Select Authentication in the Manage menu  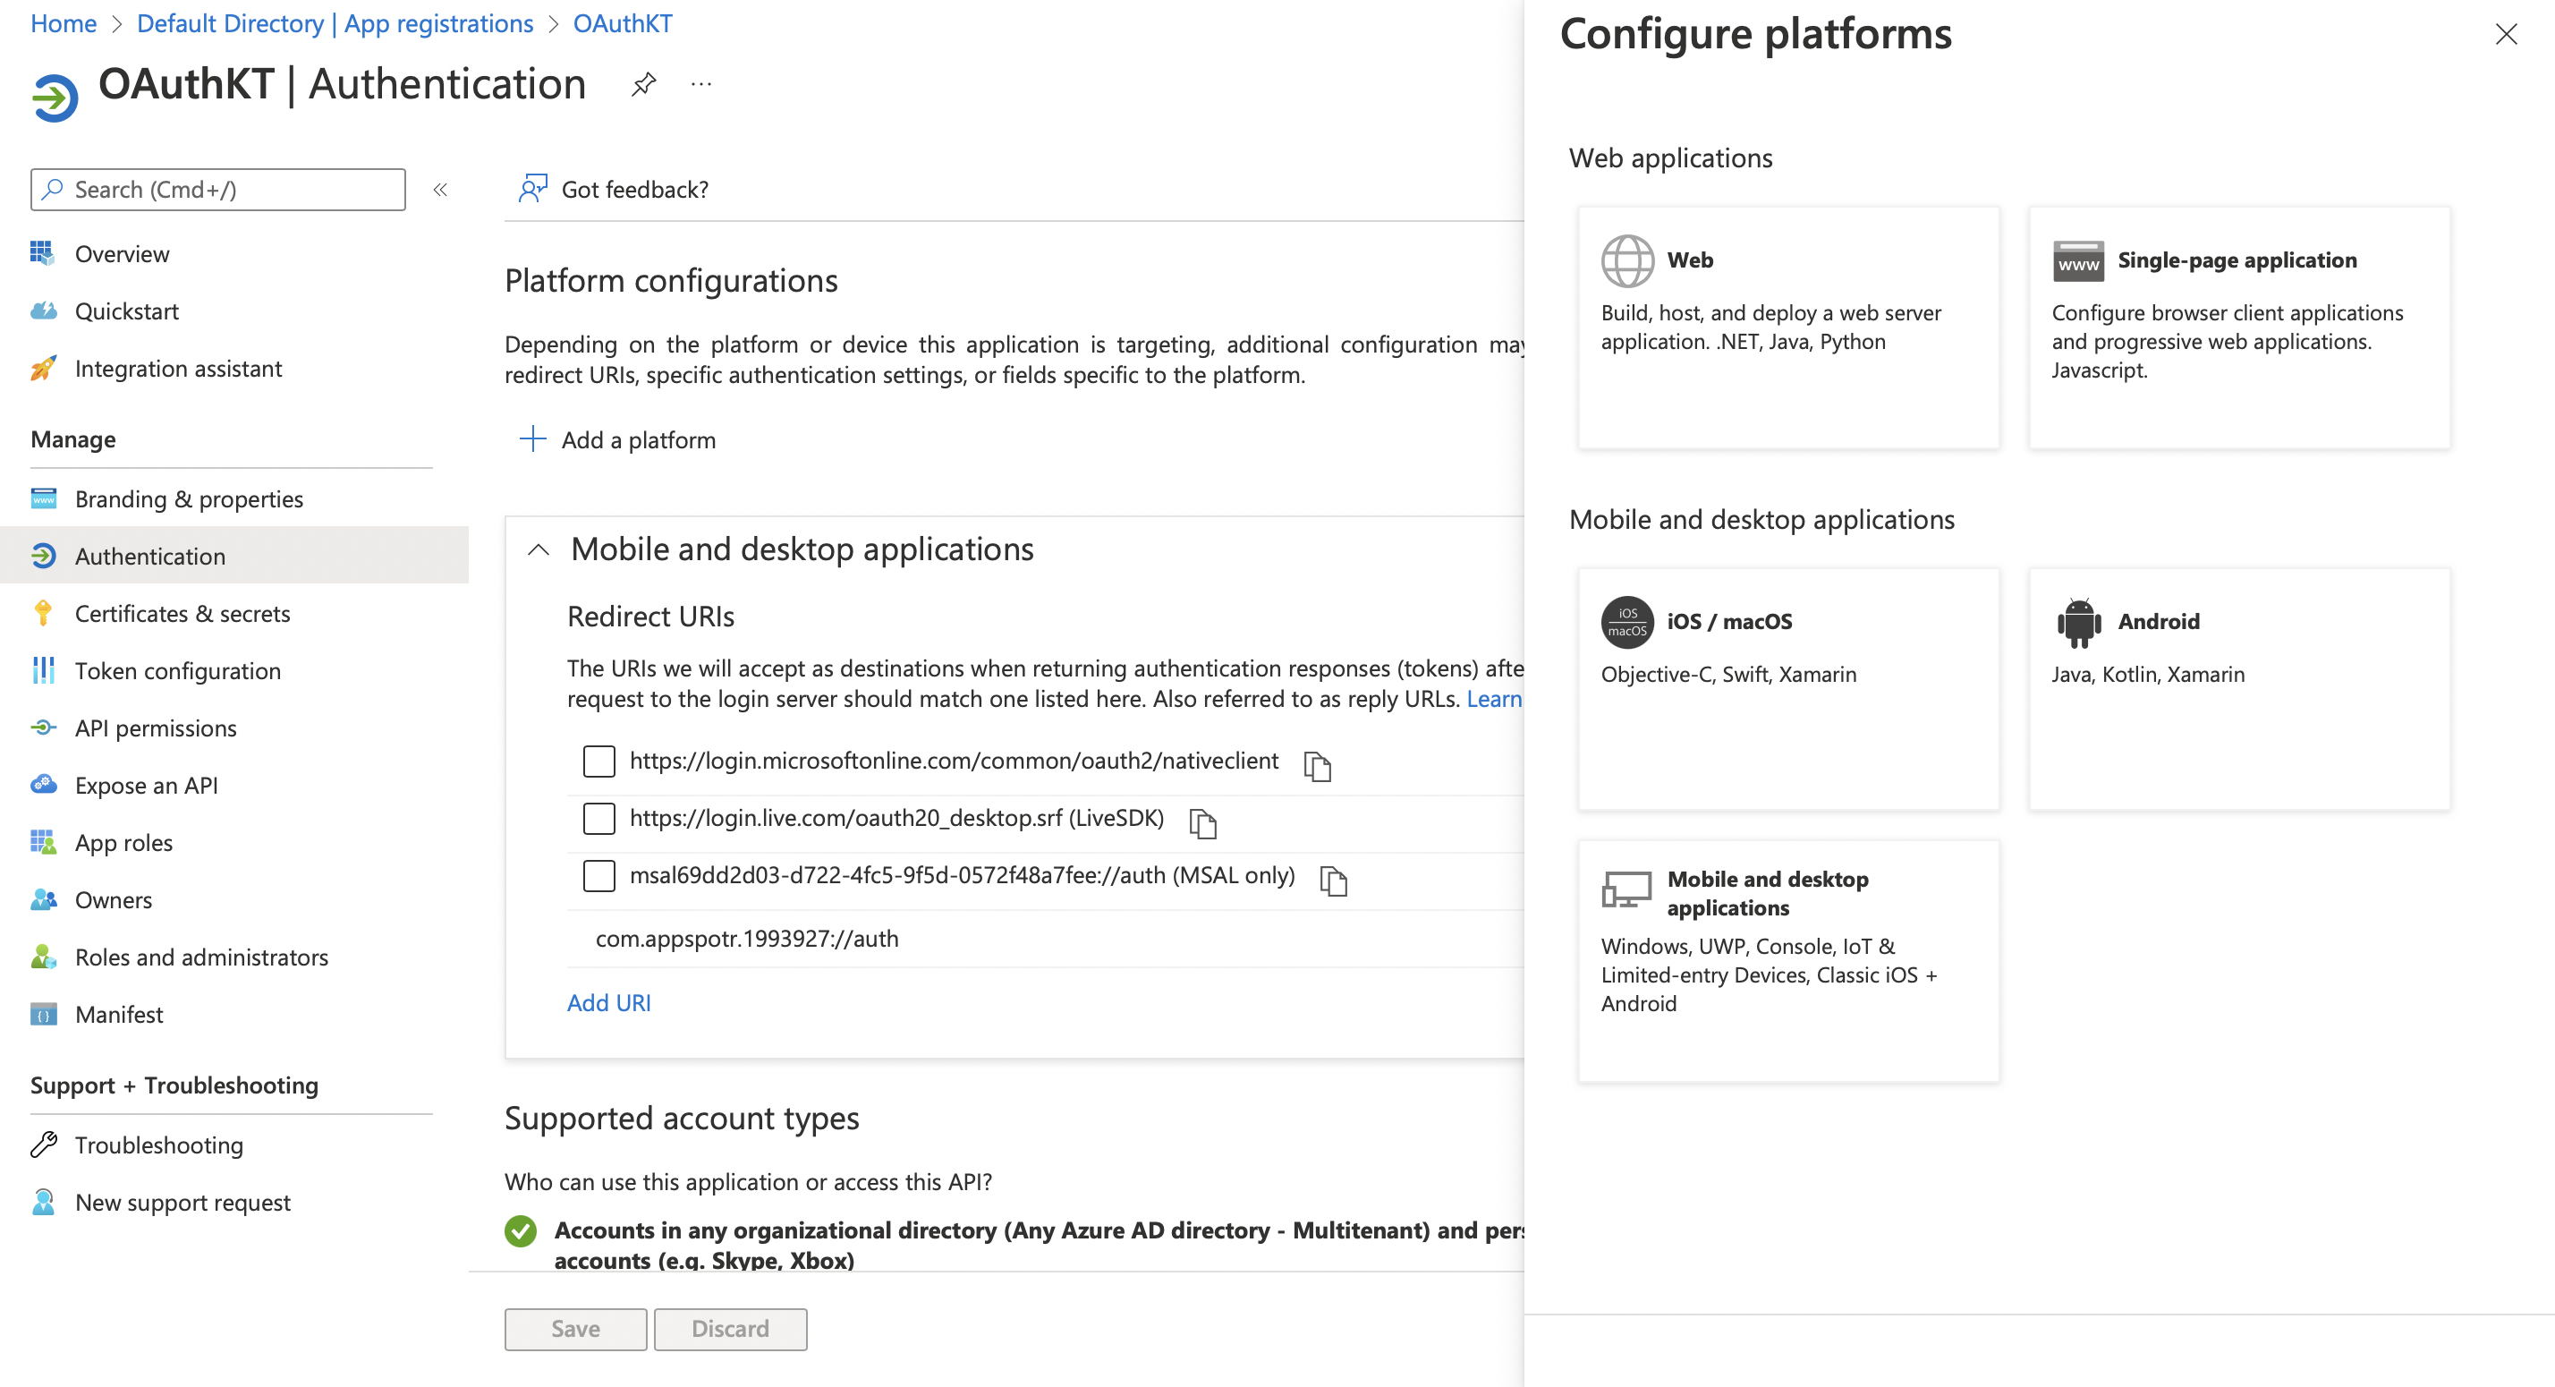click(x=234, y=557)
